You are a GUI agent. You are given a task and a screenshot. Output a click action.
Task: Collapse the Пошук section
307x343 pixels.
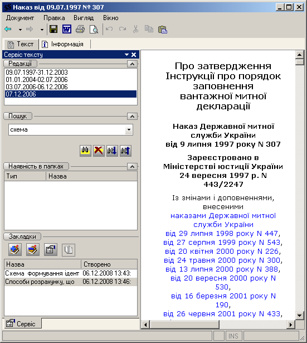coord(132,116)
